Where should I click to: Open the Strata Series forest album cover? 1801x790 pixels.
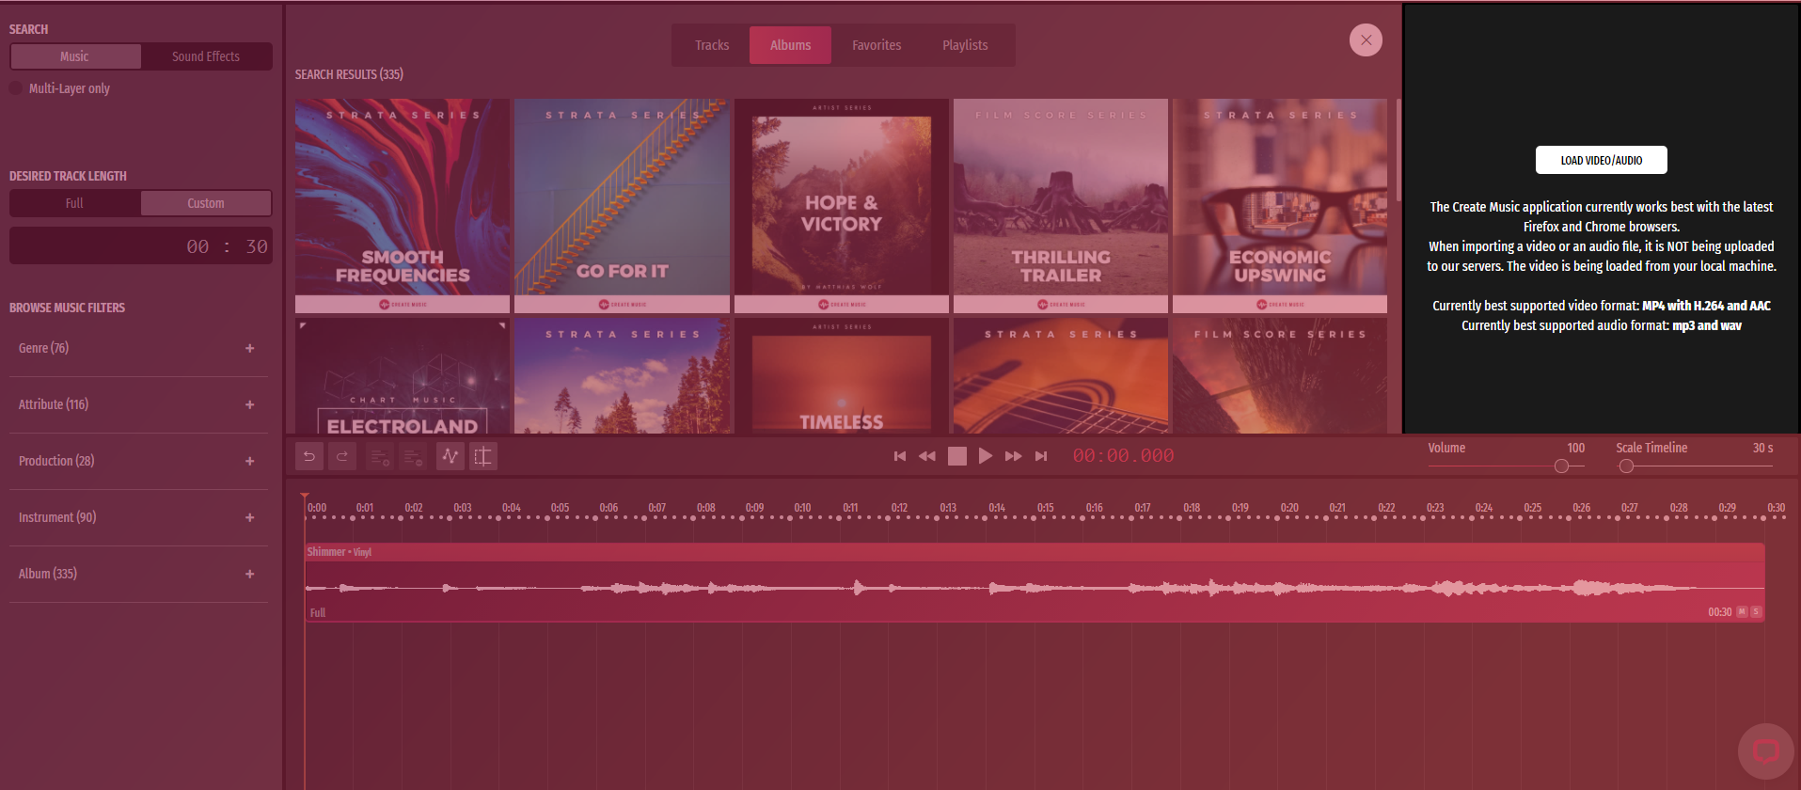point(622,376)
